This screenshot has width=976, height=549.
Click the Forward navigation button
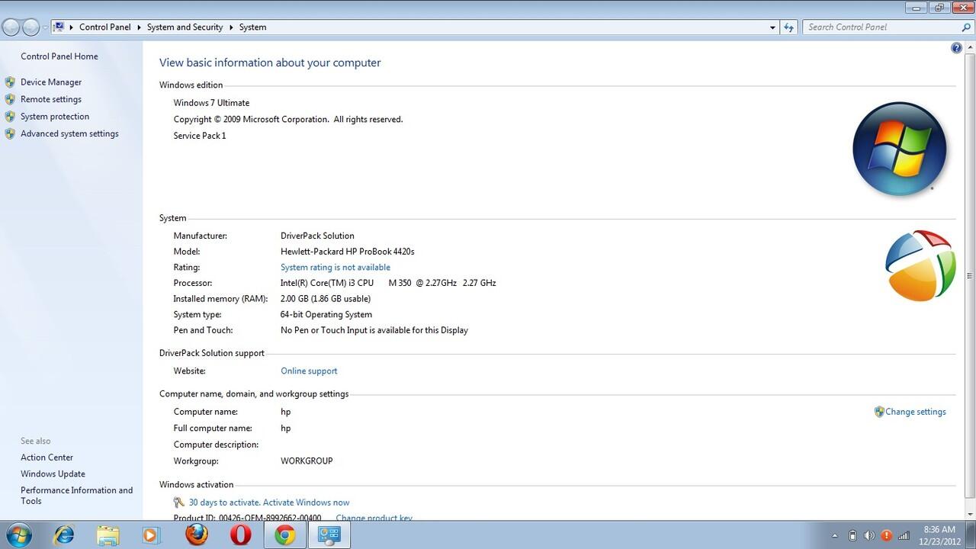(30, 27)
